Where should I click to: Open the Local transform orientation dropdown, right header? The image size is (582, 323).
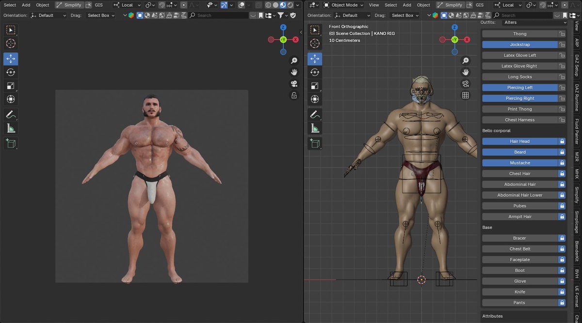508,5
